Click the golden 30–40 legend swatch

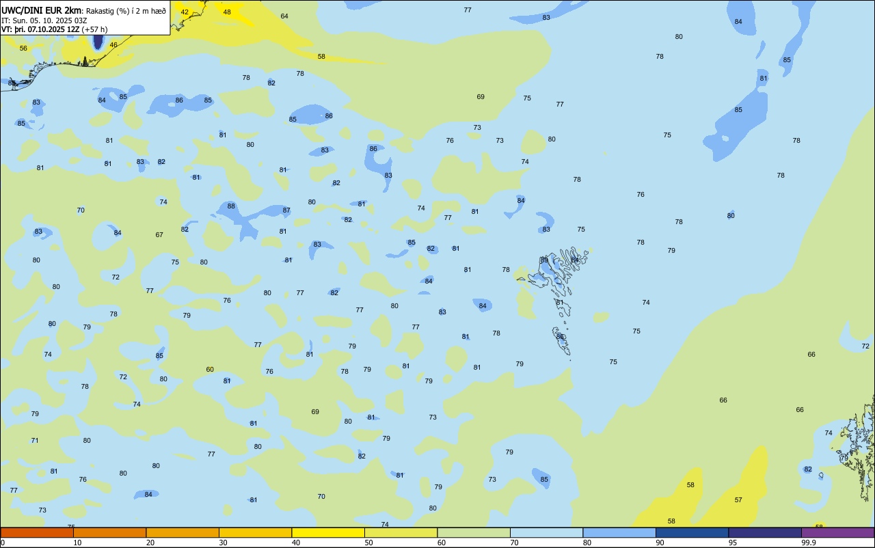[255, 532]
